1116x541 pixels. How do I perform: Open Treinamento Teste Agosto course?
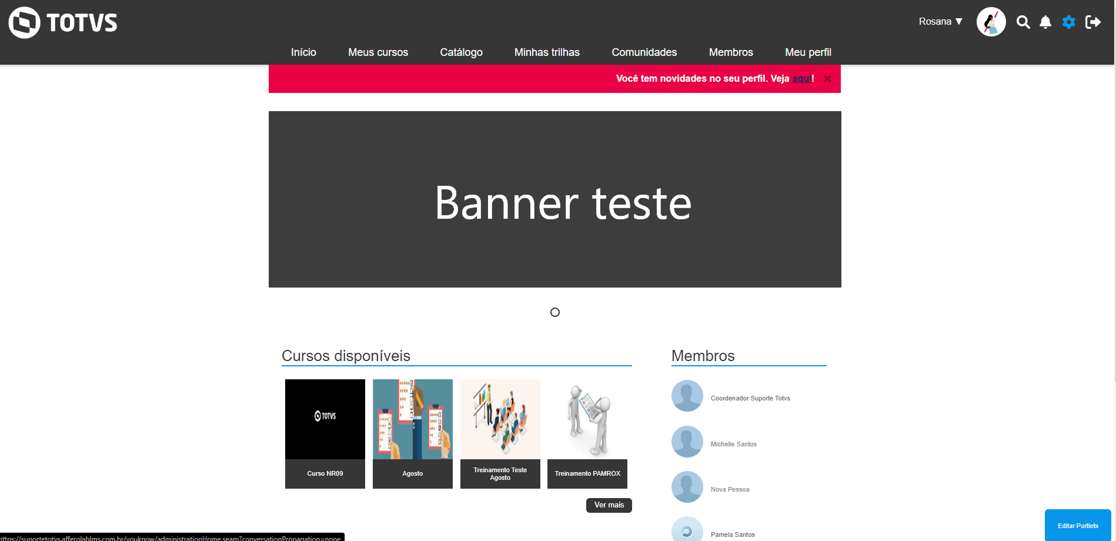click(500, 434)
